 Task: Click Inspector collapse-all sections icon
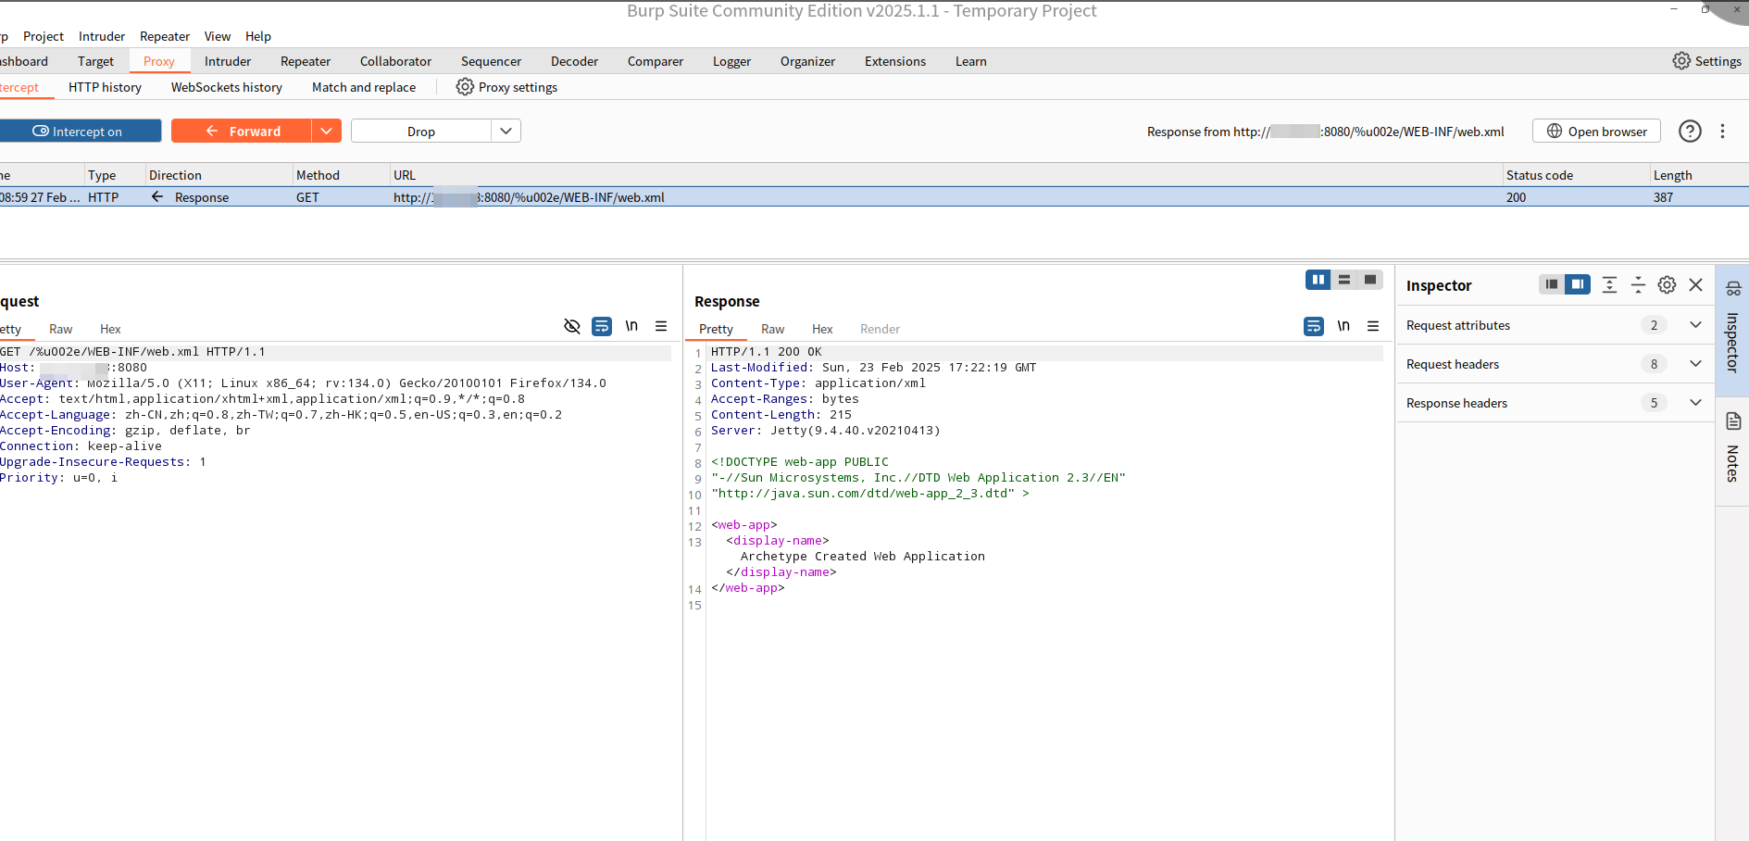[1638, 285]
